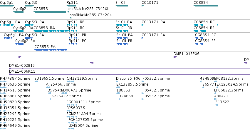
Task: Select the 313622 EST glyph
Action: tap(217, 105)
